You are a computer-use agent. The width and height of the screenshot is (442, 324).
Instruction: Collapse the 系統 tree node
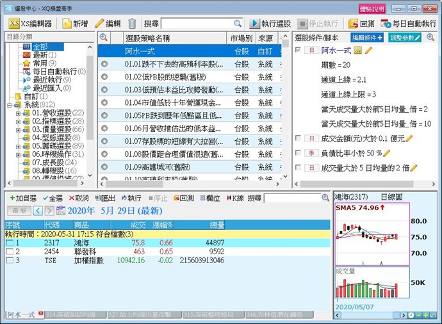(x=10, y=104)
